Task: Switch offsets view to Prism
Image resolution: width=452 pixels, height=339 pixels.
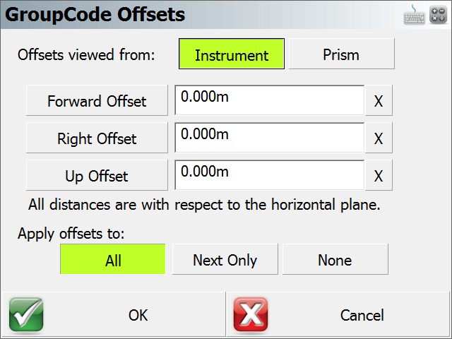Action: coord(342,54)
